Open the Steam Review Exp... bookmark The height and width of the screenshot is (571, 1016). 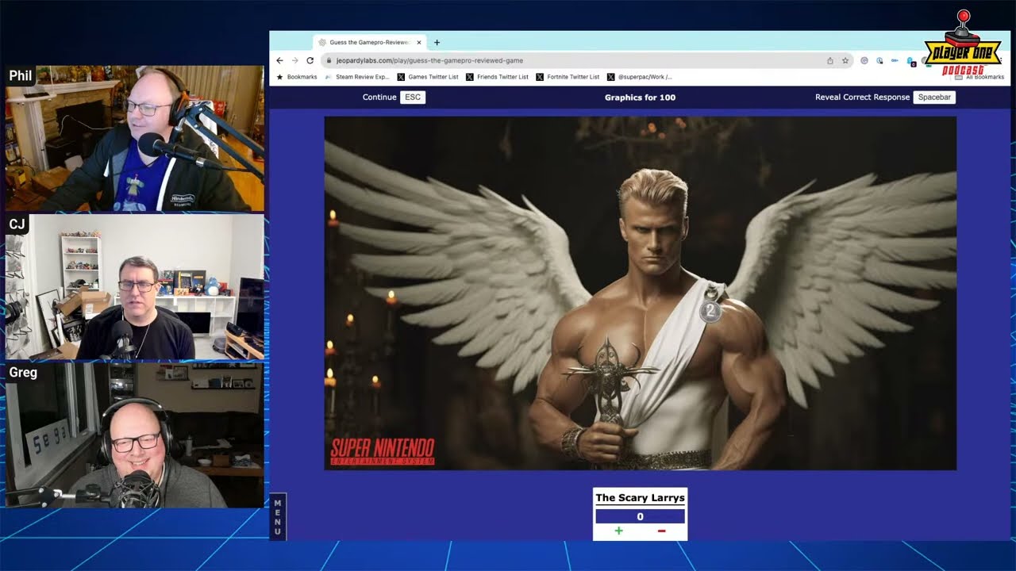(357, 77)
